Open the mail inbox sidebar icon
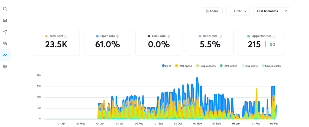This screenshot has height=127, width=309. click(5, 20)
